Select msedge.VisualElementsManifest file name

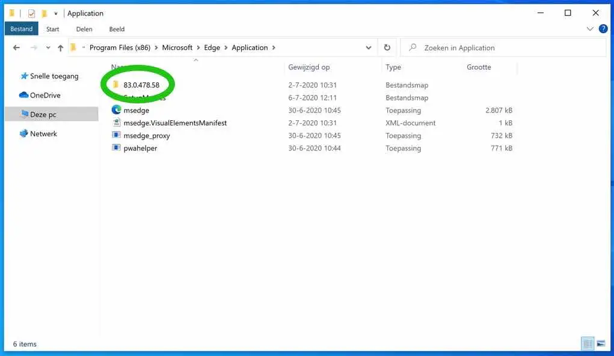click(x=175, y=123)
